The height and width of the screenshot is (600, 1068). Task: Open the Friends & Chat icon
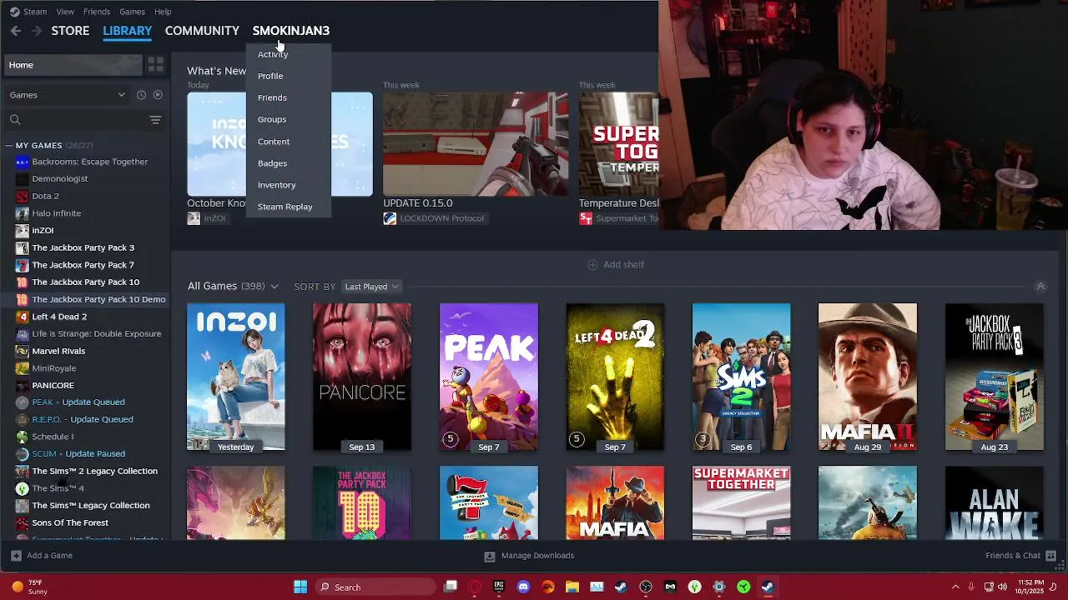coord(1051,556)
